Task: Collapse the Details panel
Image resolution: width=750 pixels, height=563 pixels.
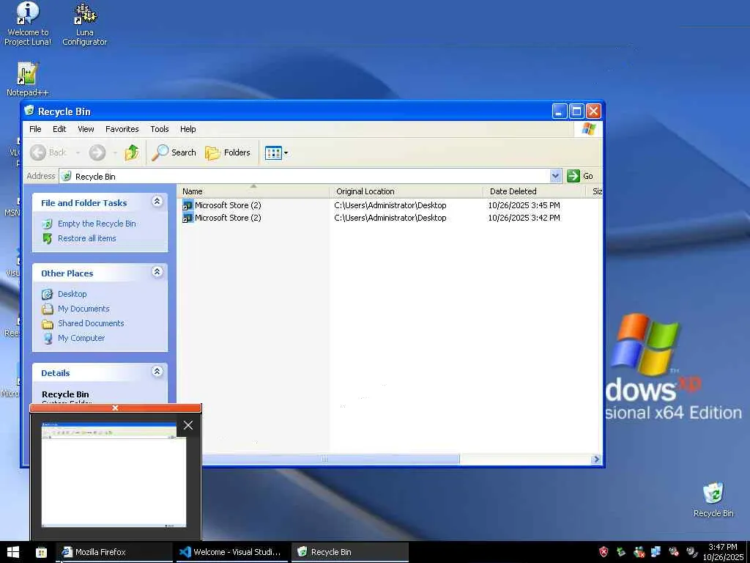Action: click(157, 372)
